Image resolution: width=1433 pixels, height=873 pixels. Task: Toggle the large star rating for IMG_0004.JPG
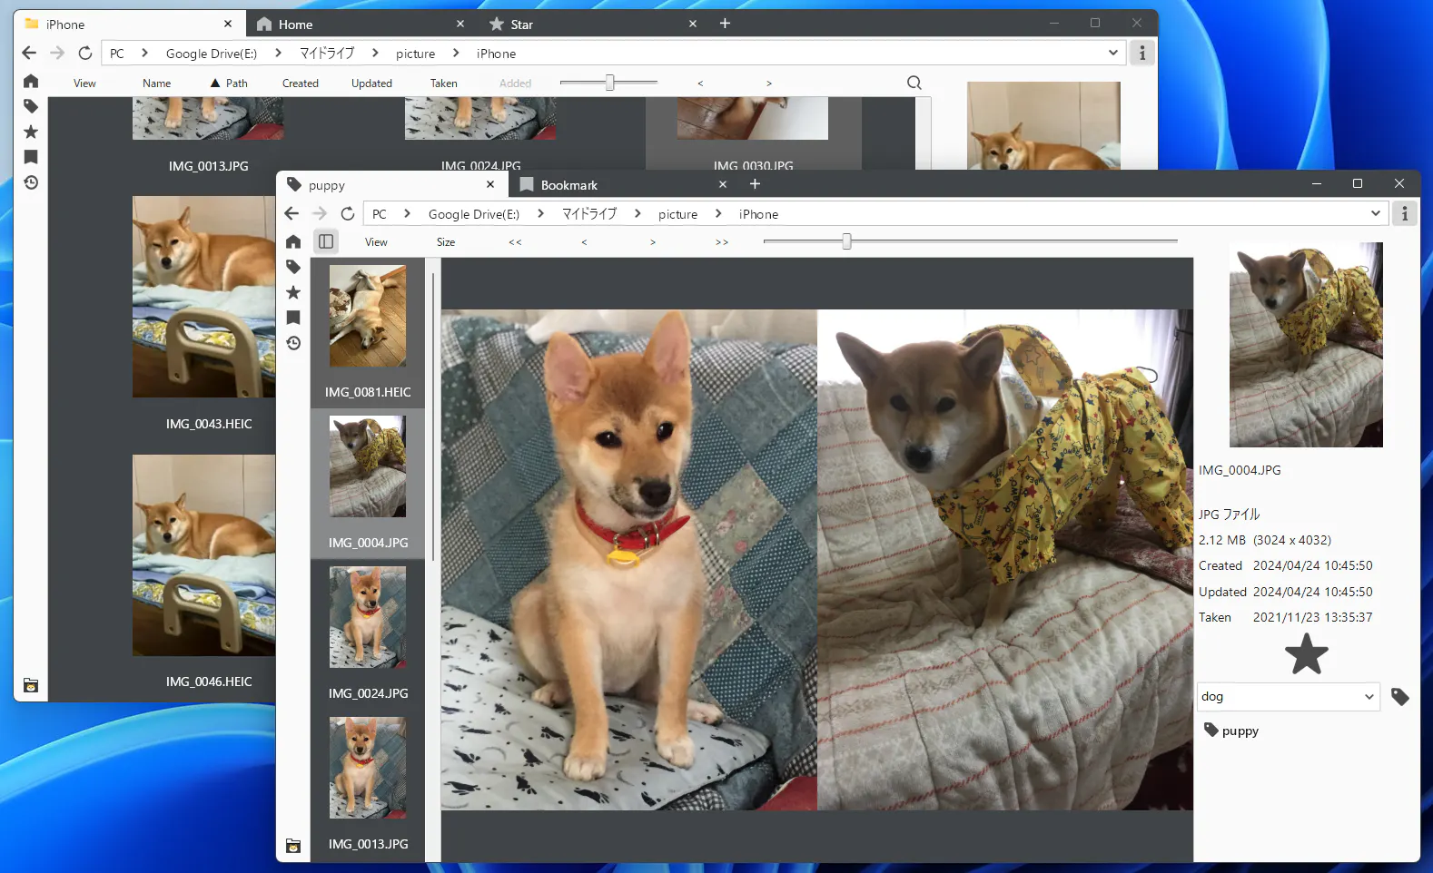tap(1307, 654)
